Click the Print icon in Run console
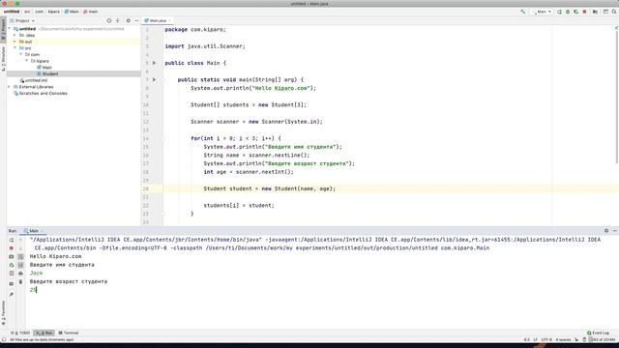The height and width of the screenshot is (348, 619). pos(21,274)
